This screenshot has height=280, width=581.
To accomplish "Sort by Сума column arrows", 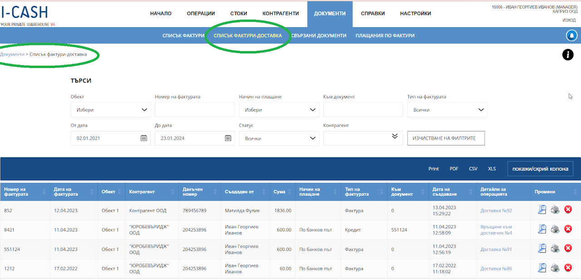I will [290, 192].
